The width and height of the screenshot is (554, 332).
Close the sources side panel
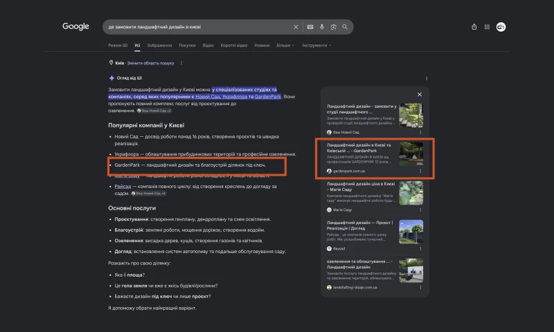[x=420, y=94]
